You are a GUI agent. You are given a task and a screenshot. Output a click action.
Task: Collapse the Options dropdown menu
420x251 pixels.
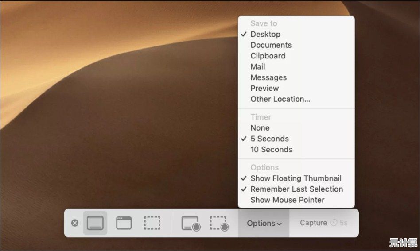pos(264,223)
